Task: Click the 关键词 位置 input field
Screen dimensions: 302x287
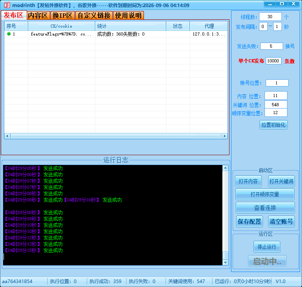Action: [276, 105]
